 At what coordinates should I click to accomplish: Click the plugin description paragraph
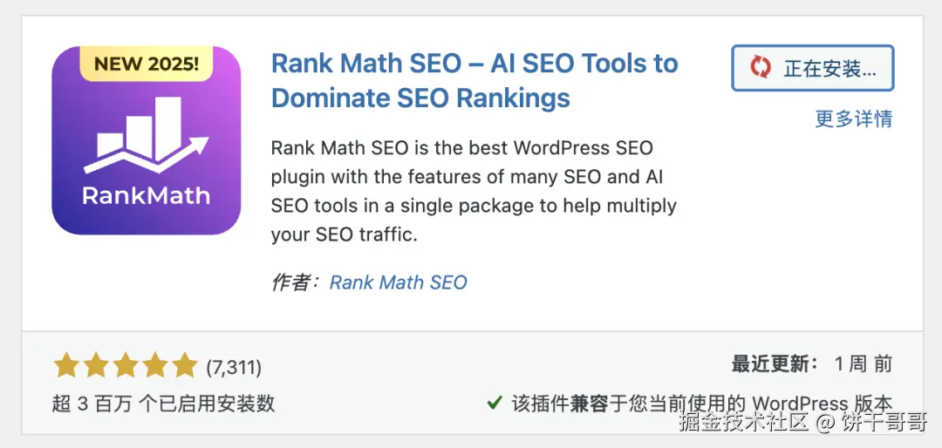474,191
